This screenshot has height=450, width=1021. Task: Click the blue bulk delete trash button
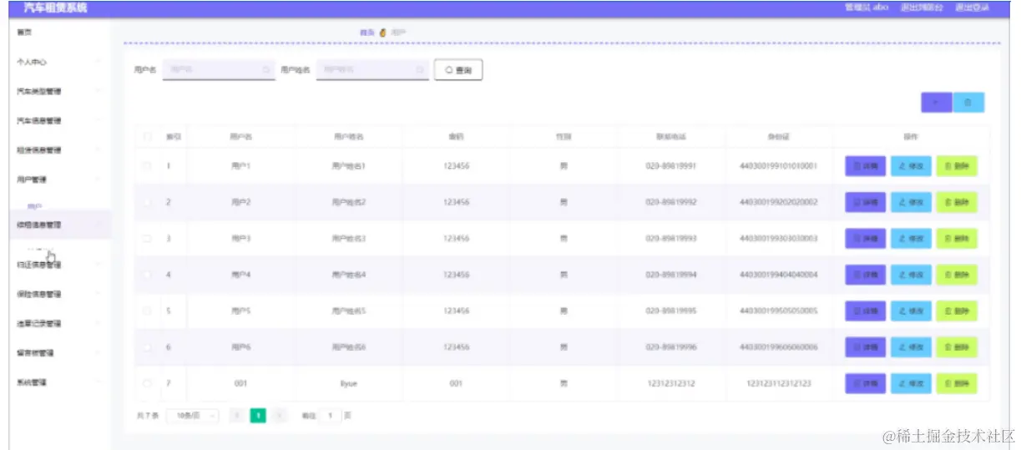[x=968, y=102]
